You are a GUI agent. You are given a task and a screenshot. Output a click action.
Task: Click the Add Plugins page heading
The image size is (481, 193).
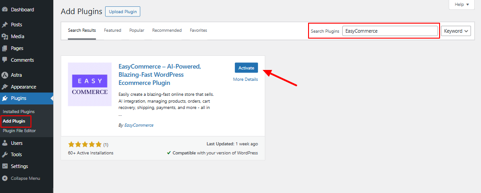81,12
